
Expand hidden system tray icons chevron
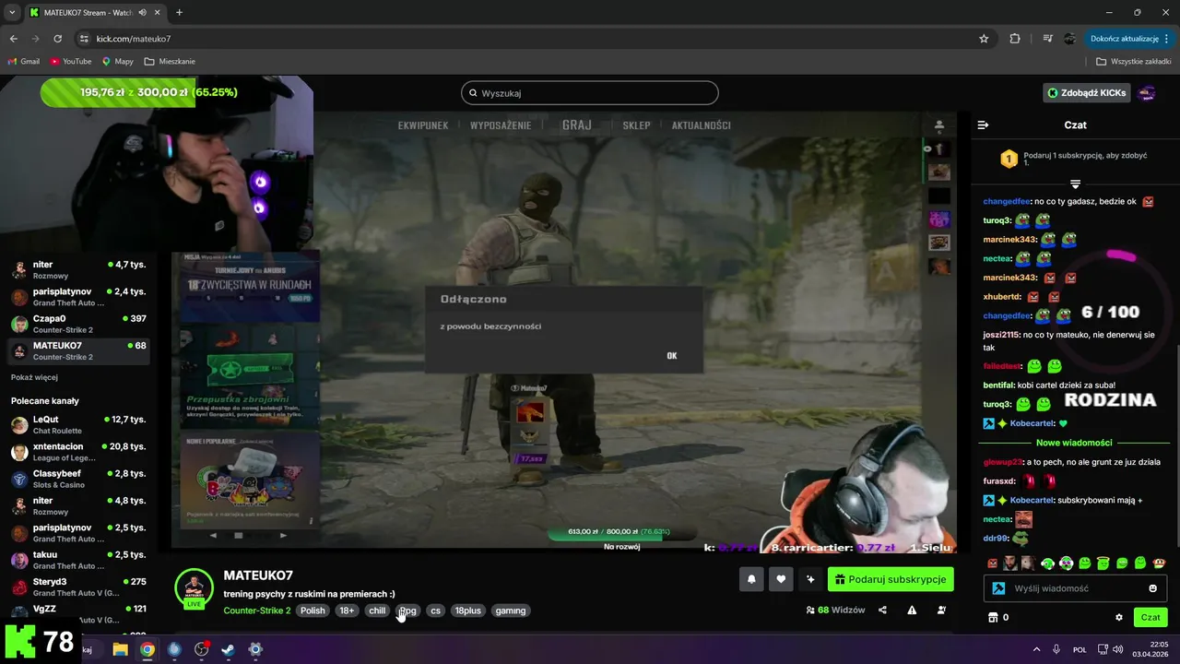point(1036,649)
